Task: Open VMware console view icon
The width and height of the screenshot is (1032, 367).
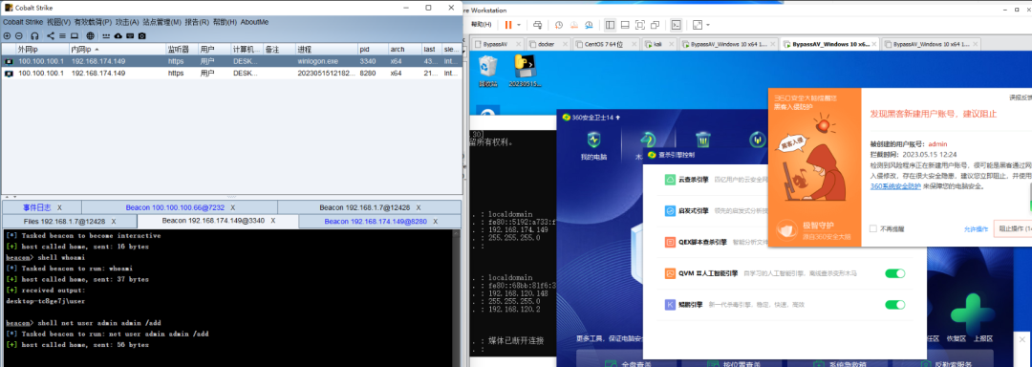Action: coord(676,24)
